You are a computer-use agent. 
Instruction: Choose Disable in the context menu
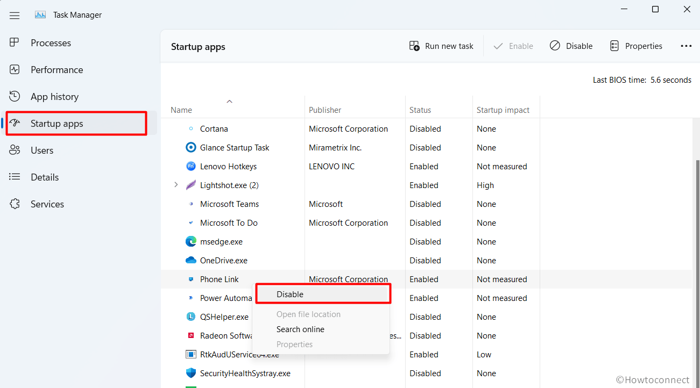pyautogui.click(x=323, y=294)
